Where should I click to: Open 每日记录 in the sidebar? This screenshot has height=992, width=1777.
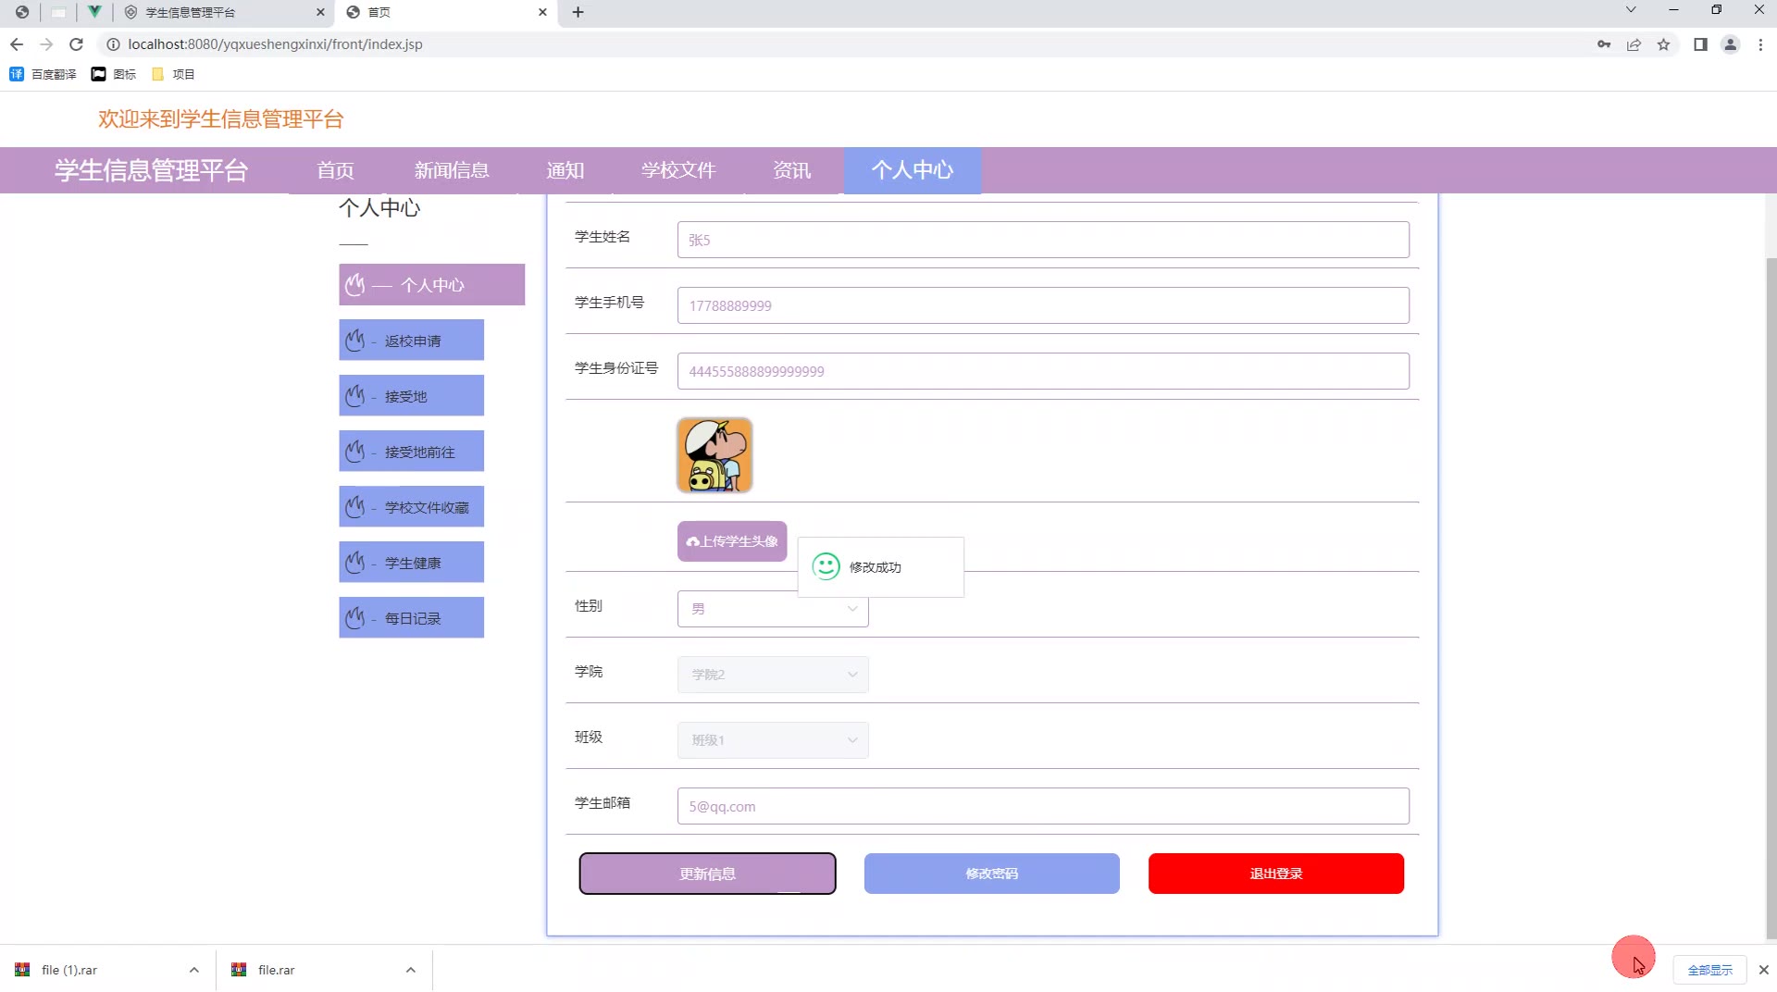coord(412,618)
